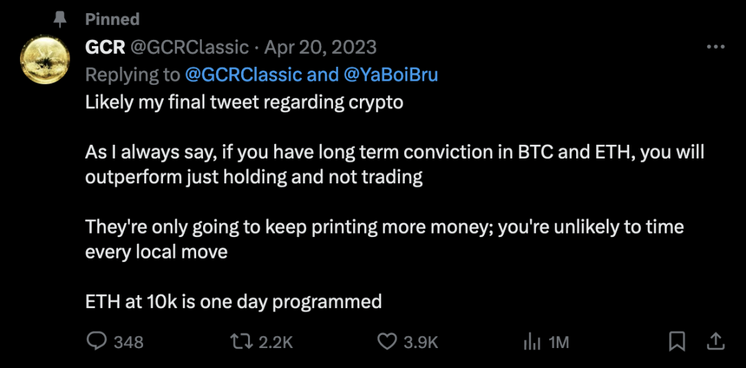Image resolution: width=746 pixels, height=368 pixels.
Task: Open the tweet by clicking its ETH 10k line
Action: (x=233, y=301)
